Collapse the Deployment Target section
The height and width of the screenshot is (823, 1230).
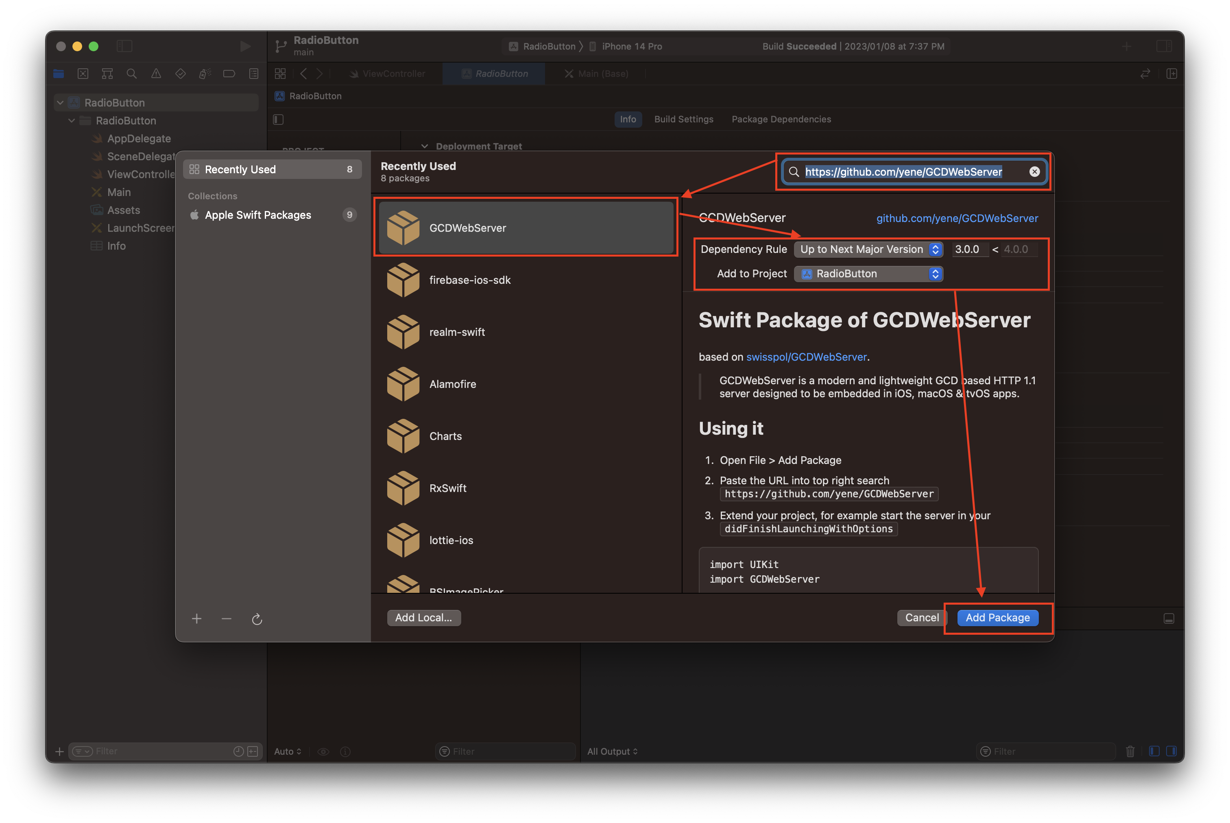[x=425, y=146]
